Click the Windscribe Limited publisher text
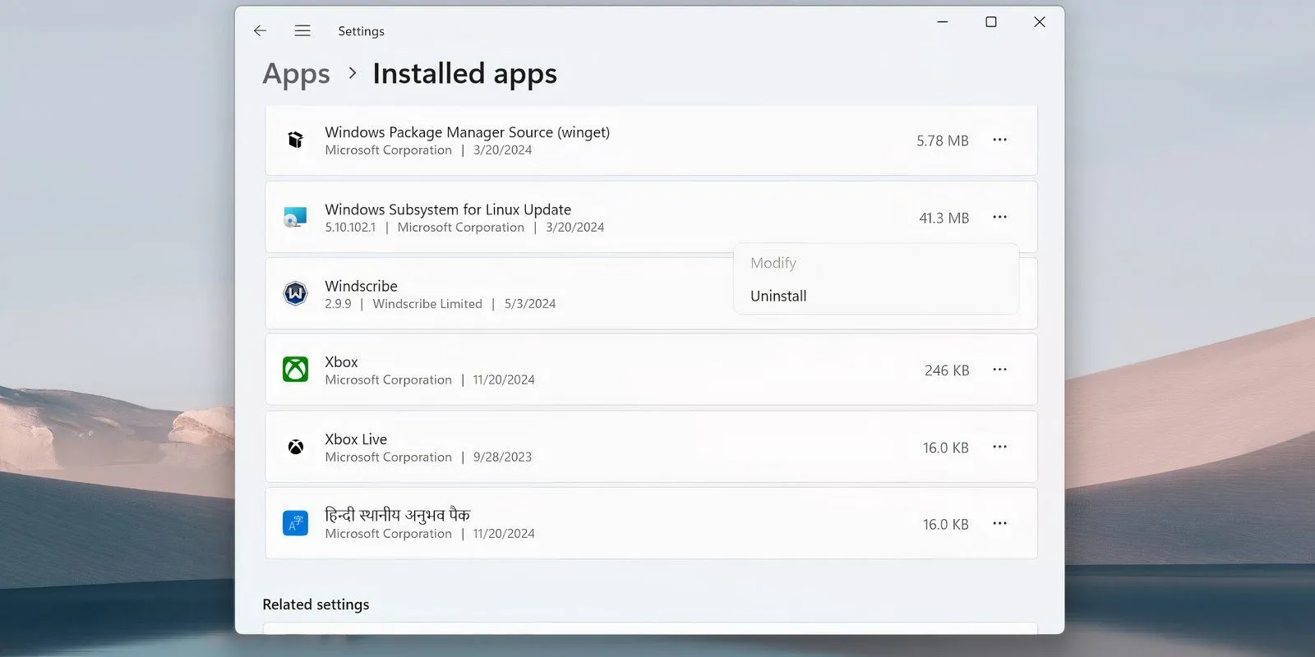 pos(427,304)
